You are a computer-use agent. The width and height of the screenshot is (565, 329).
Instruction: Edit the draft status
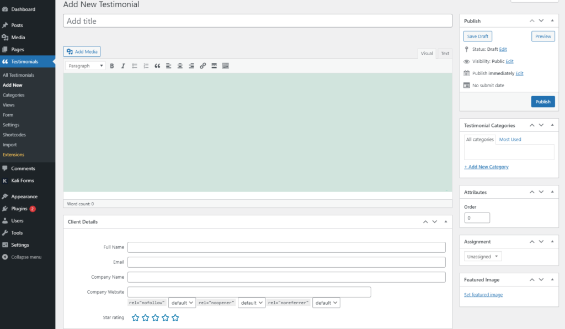[503, 49]
